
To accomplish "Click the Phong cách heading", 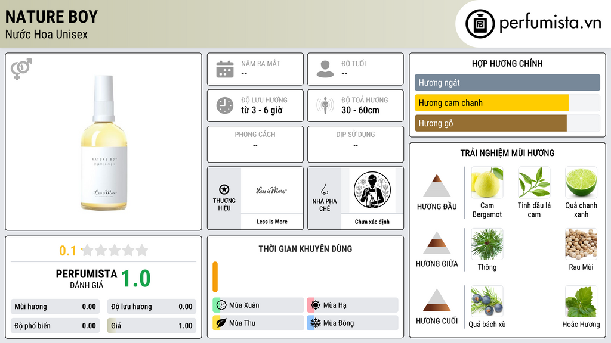I will [255, 135].
